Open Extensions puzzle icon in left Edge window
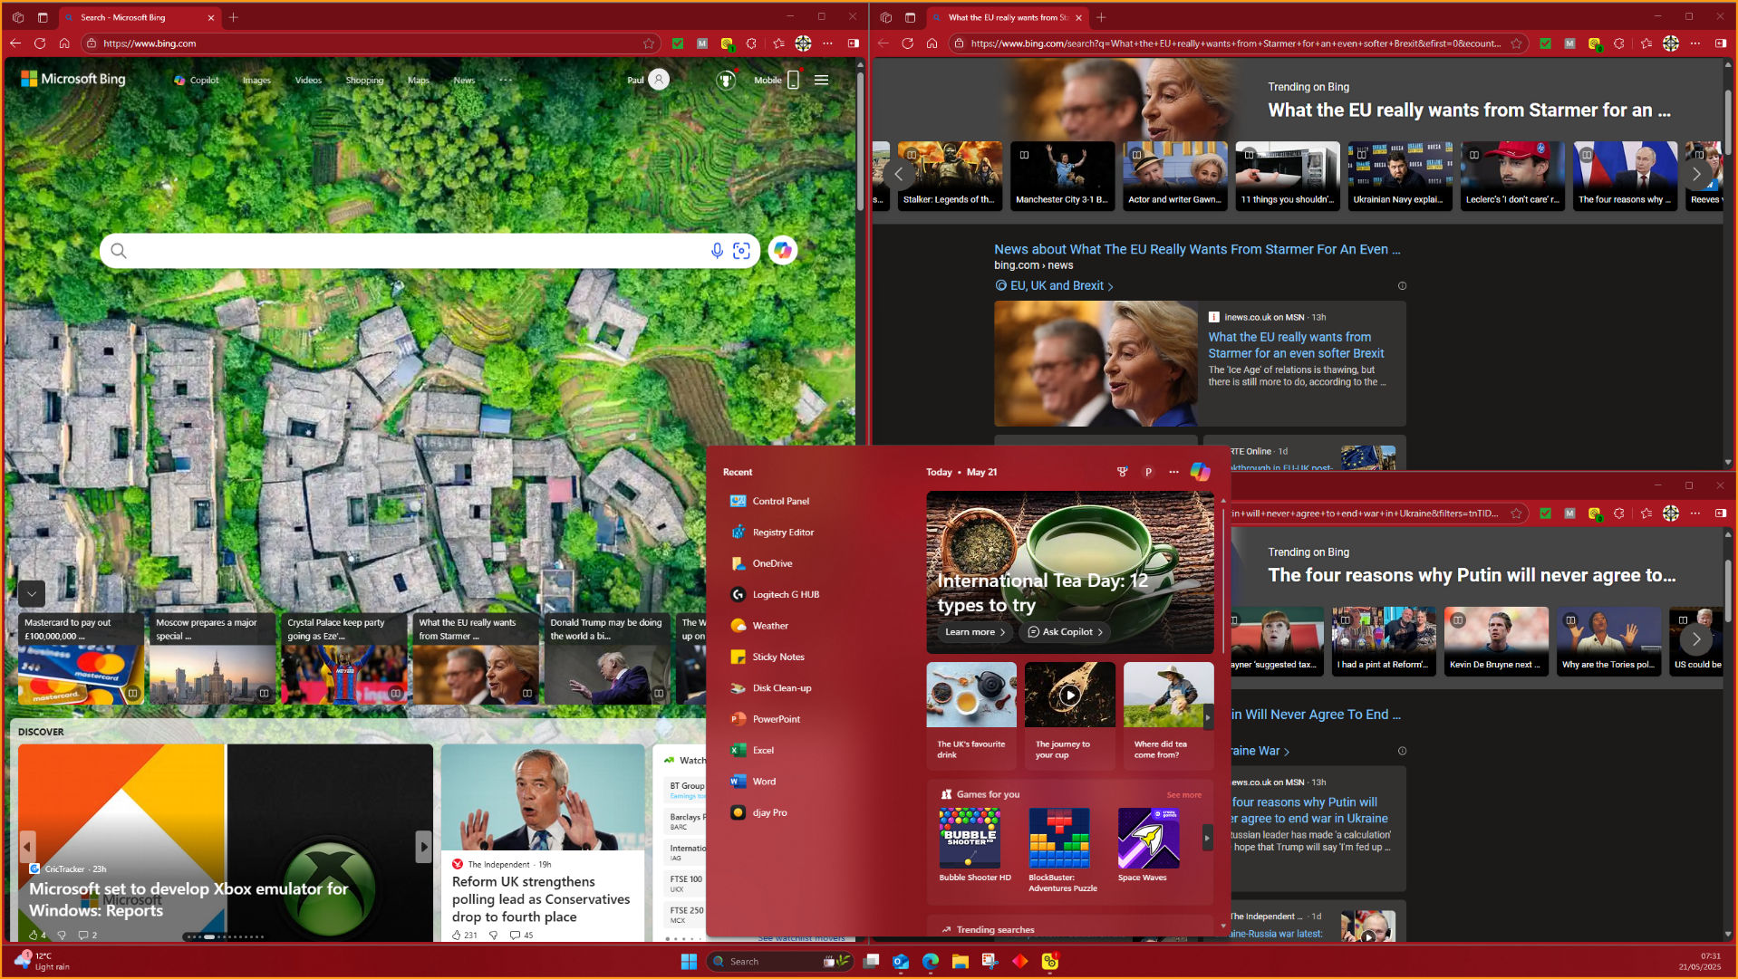The height and width of the screenshot is (979, 1738). tap(751, 43)
